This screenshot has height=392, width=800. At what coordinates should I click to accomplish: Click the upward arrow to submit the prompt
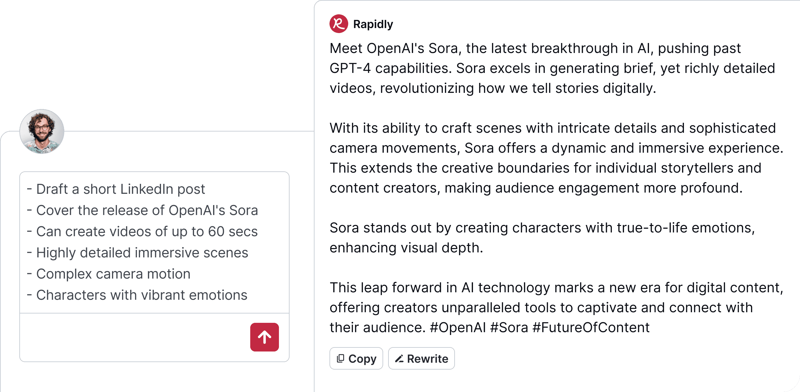264,337
